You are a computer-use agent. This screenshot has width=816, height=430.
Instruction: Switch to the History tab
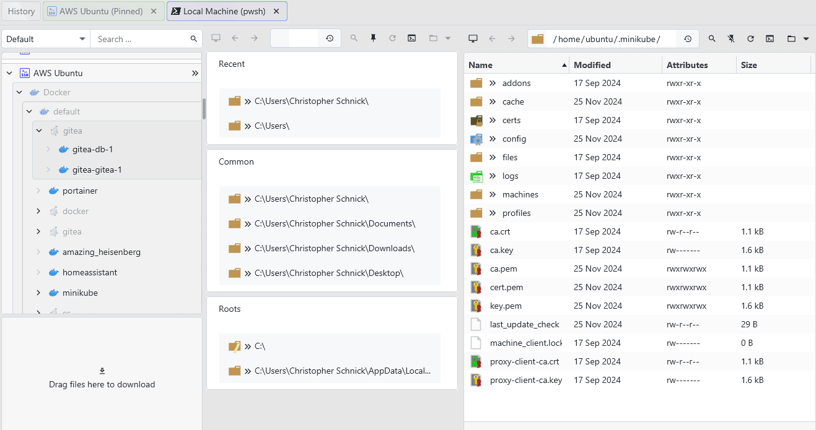pos(22,11)
